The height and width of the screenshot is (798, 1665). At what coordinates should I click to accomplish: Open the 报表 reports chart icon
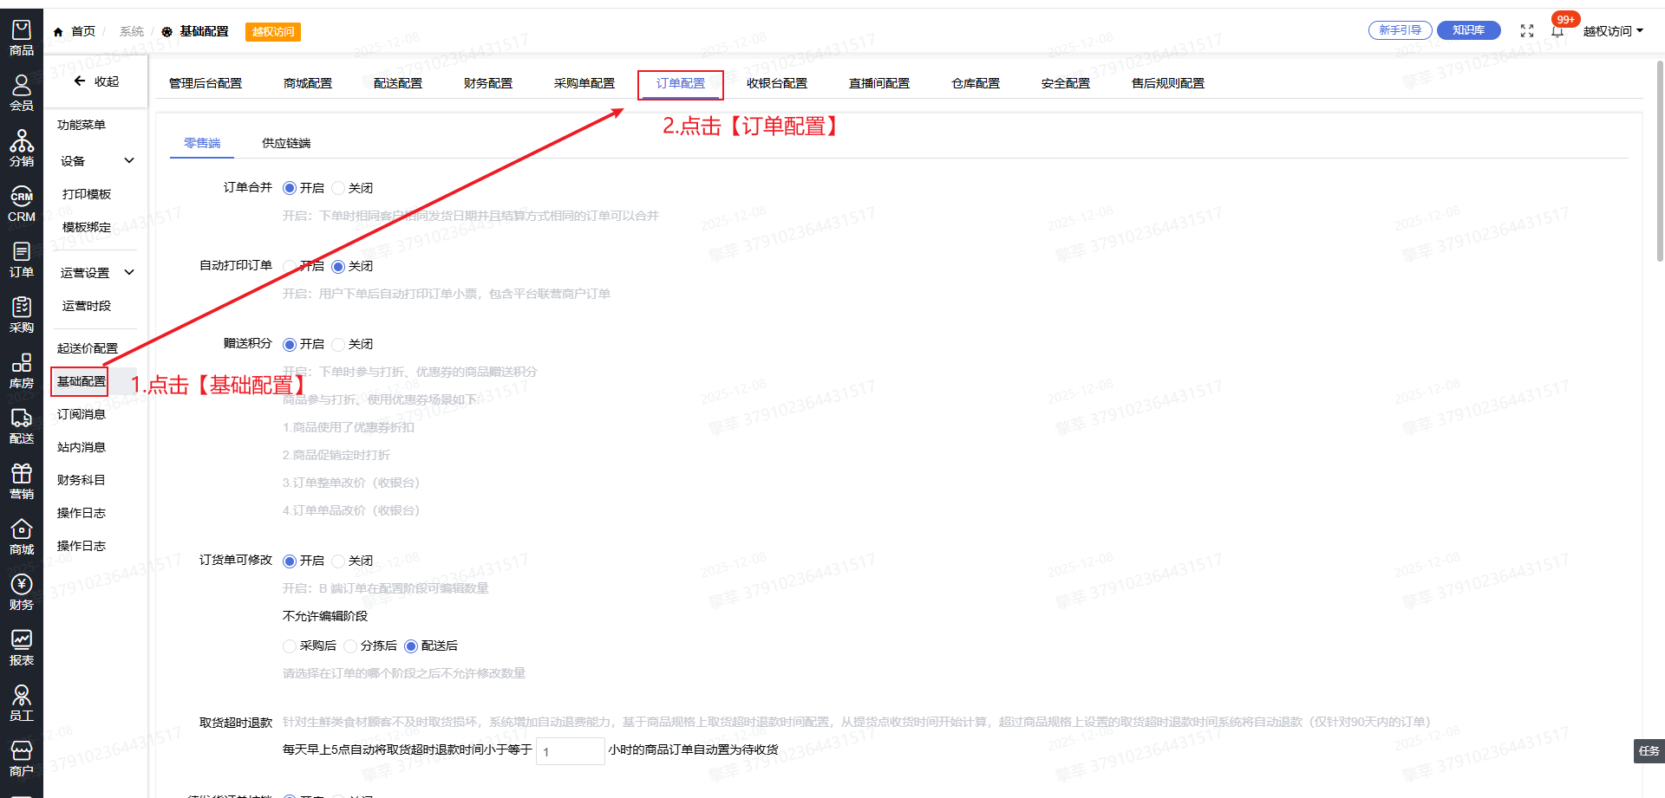tap(21, 647)
